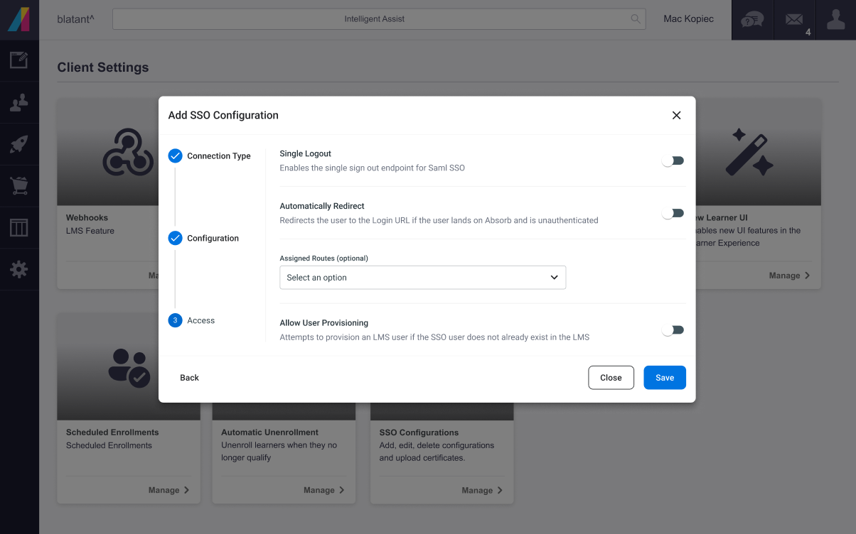The width and height of the screenshot is (856, 534).
Task: Select the Connection Type step label
Action: [219, 156]
